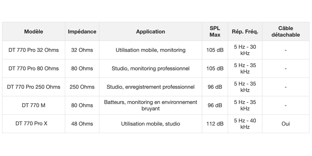Select the 32 Ohms impedance value

point(82,50)
